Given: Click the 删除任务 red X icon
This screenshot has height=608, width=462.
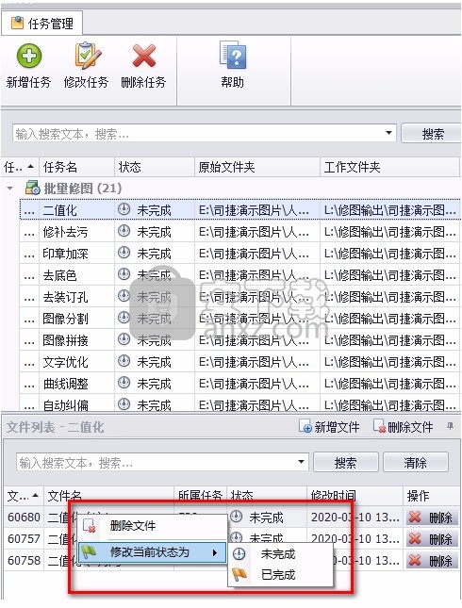Looking at the screenshot, I should tap(144, 56).
